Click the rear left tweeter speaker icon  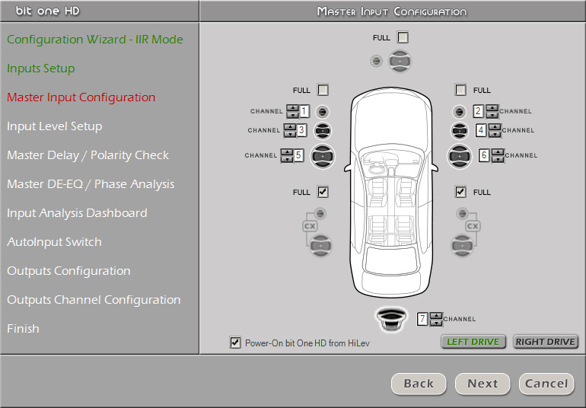point(320,214)
